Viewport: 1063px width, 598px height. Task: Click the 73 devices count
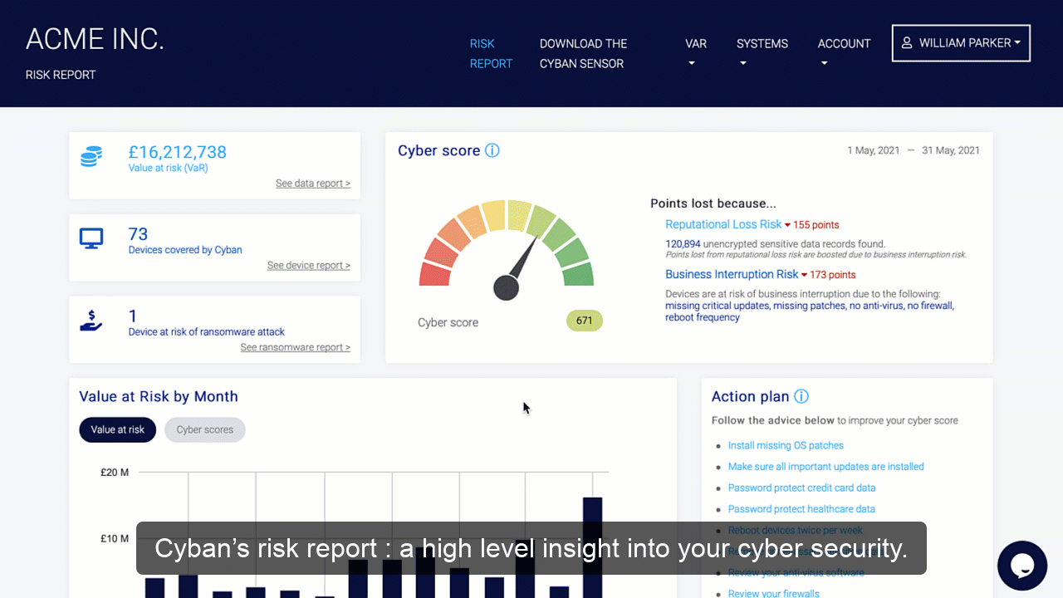coord(138,234)
